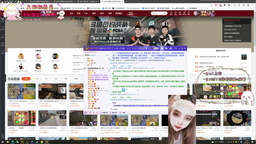This screenshot has width=256, height=144.
Task: Click first icon in Douyu left sidebar
Action: click(x=2, y=20)
